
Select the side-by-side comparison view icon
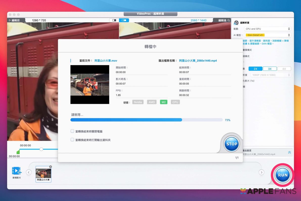pos(124,20)
